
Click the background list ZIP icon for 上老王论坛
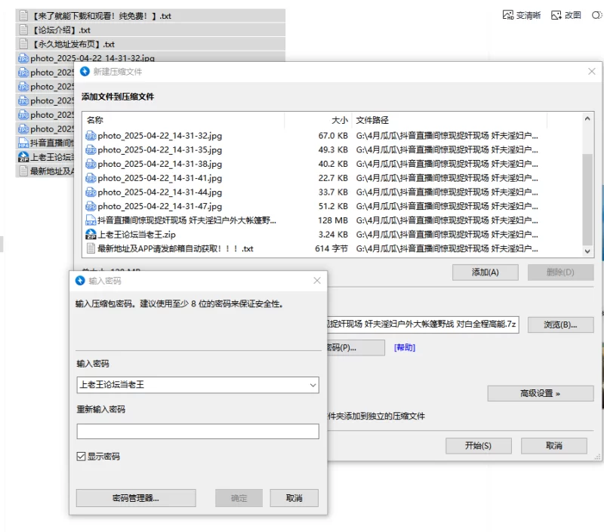pyautogui.click(x=23, y=157)
